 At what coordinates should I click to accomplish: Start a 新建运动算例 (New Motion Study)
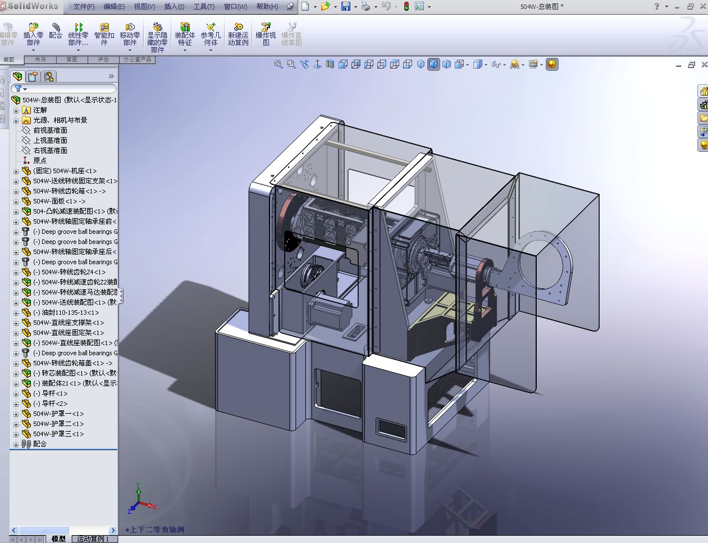tap(238, 34)
